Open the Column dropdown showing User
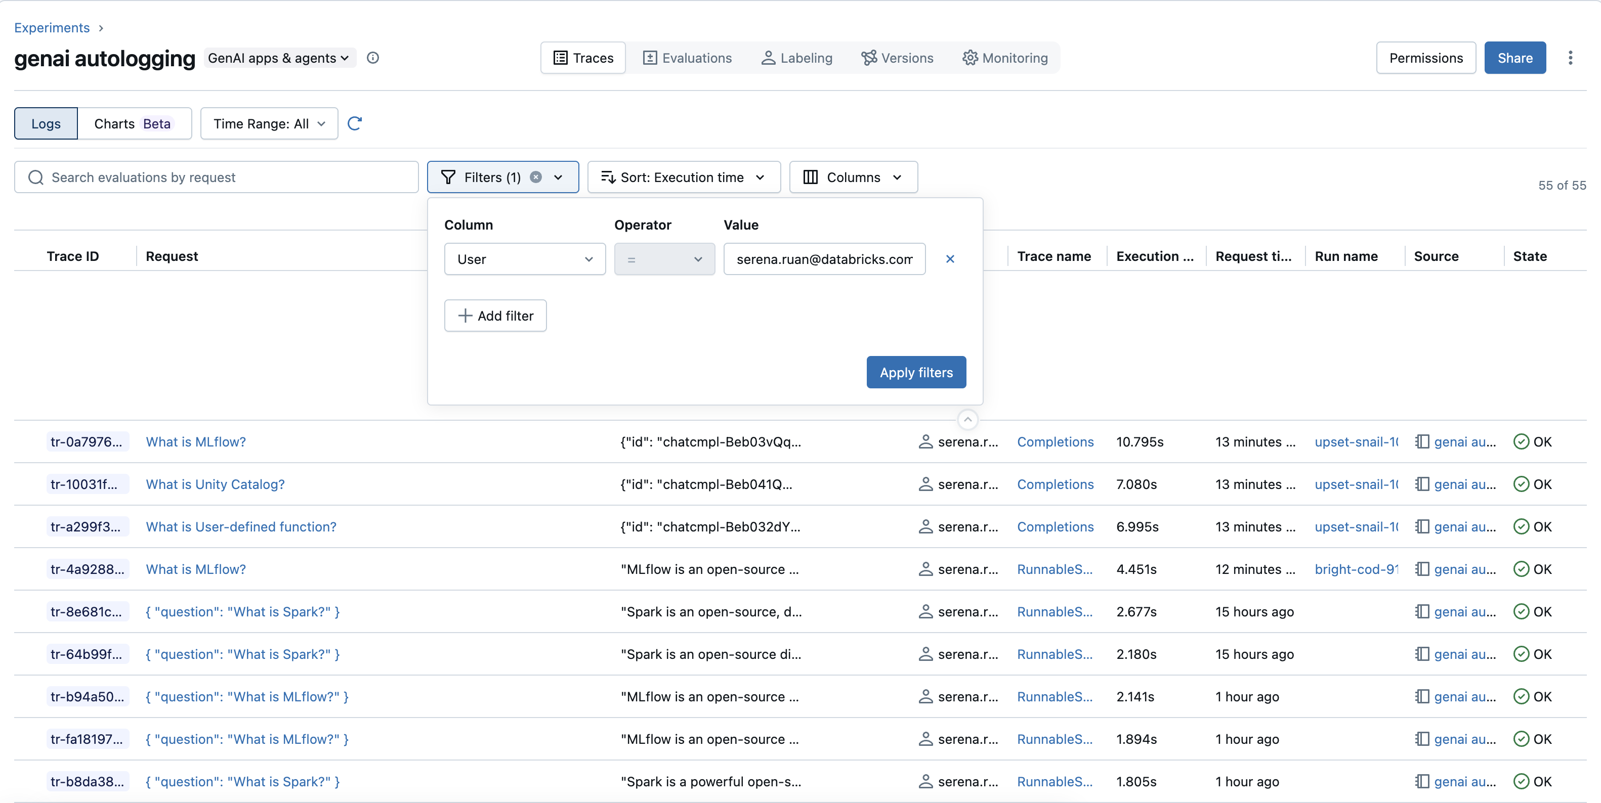The width and height of the screenshot is (1601, 803). pos(524,259)
